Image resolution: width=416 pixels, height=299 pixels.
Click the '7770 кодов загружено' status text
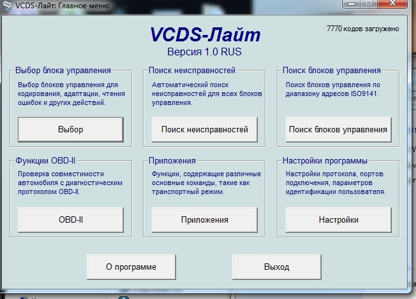(362, 29)
